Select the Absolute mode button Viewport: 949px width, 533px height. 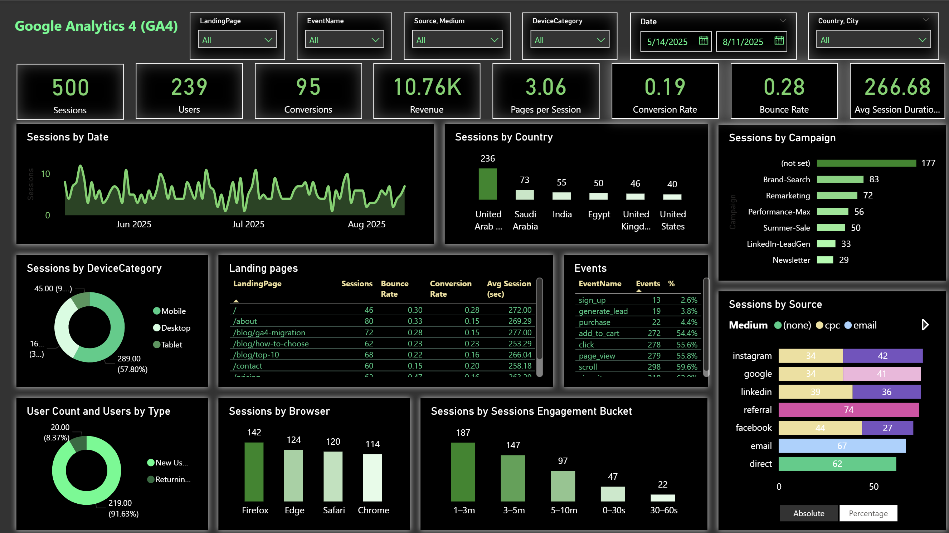[808, 513]
